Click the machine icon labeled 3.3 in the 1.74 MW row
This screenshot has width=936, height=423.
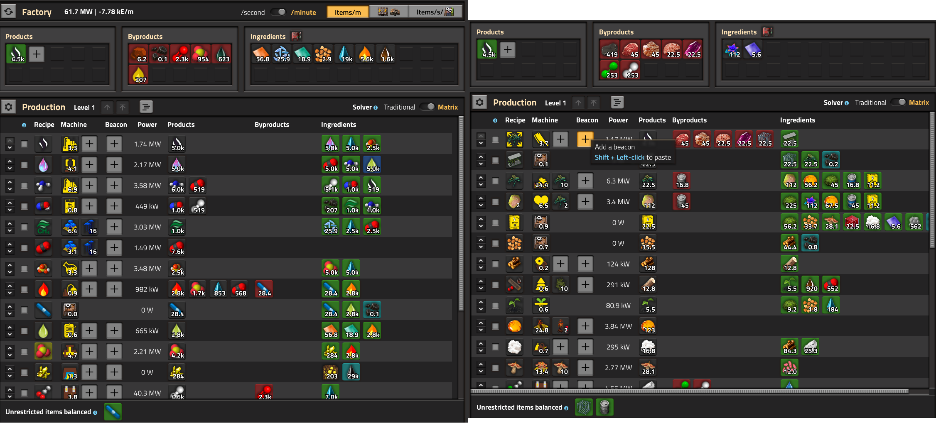(x=70, y=144)
